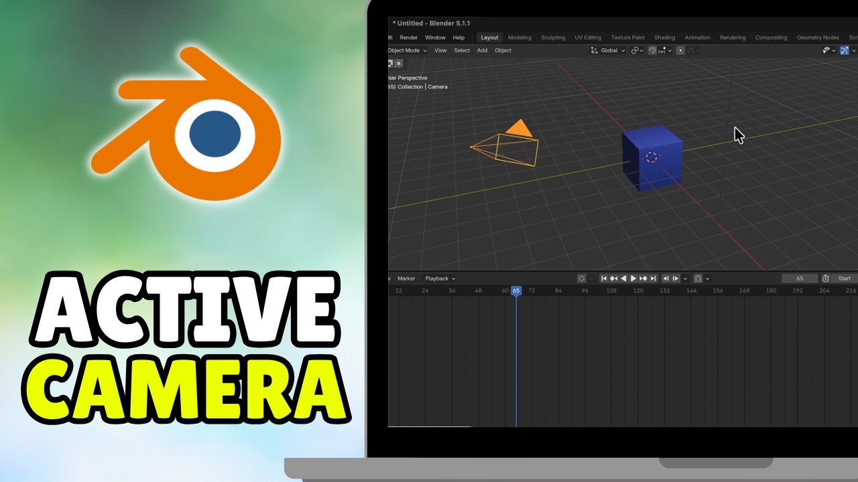Toggle proportional editing
The width and height of the screenshot is (858, 482).
point(680,50)
